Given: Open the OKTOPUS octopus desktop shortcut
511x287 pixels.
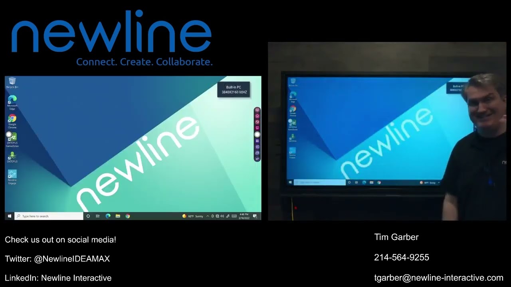Looking at the screenshot, I should pyautogui.click(x=12, y=157).
